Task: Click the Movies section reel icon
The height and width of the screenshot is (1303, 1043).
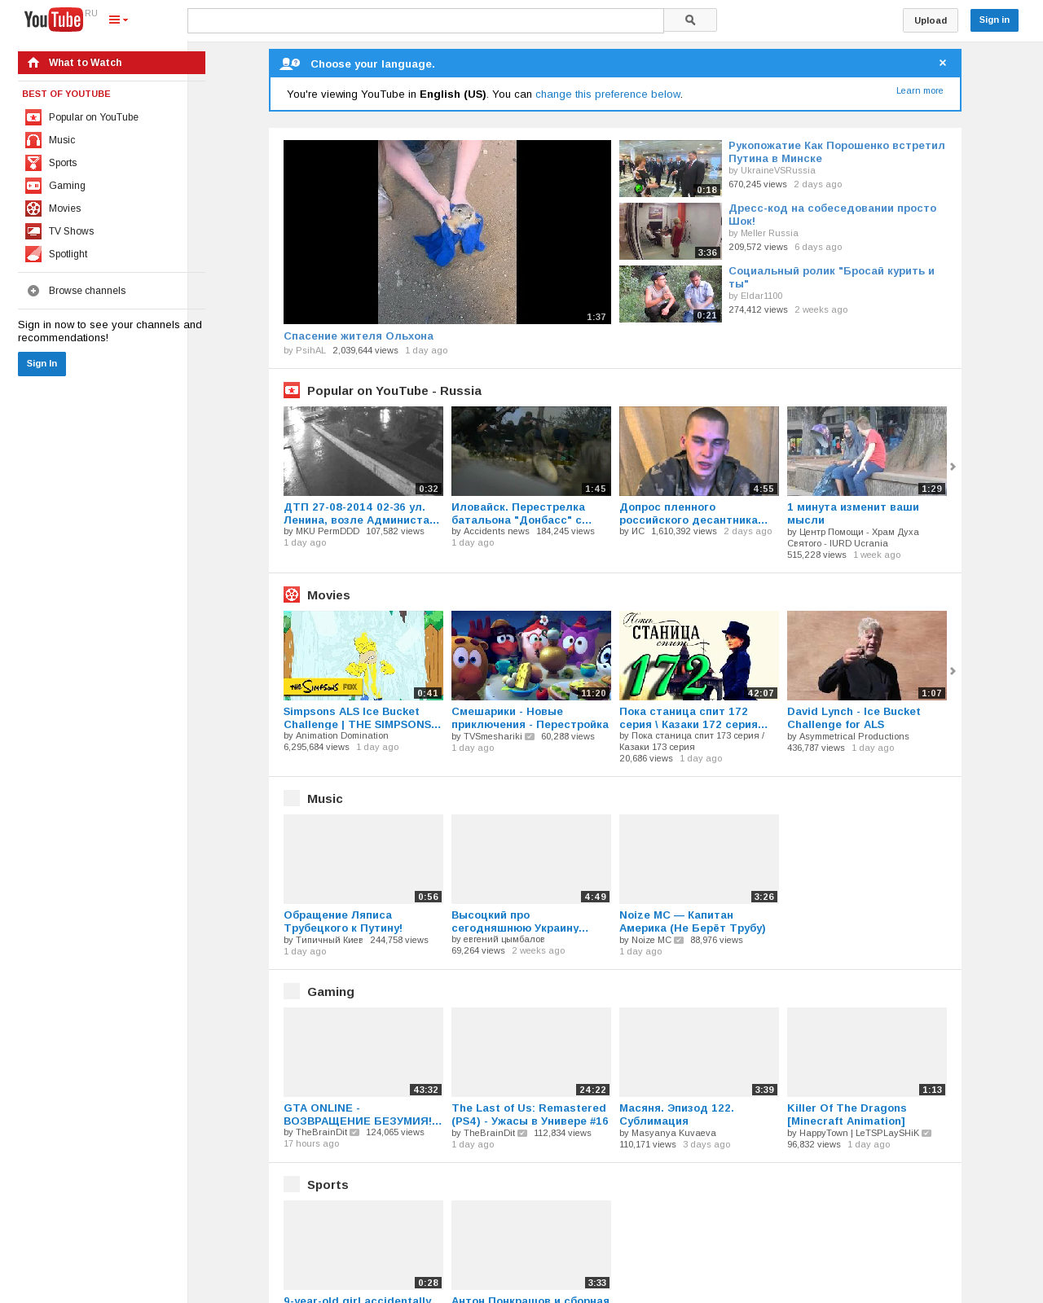Action: click(292, 594)
